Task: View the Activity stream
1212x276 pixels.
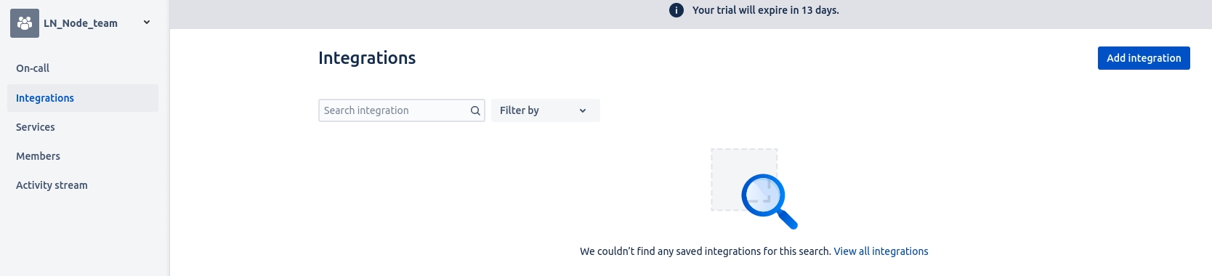Action: [x=52, y=185]
